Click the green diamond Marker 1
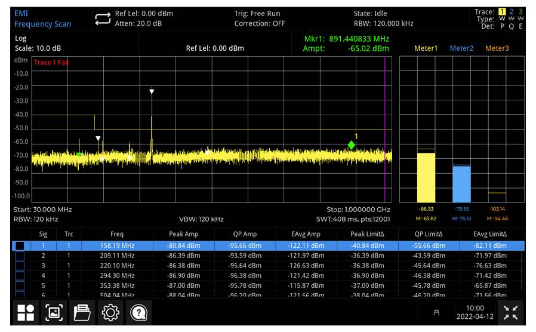Image resolution: width=536 pixels, height=332 pixels. click(352, 145)
